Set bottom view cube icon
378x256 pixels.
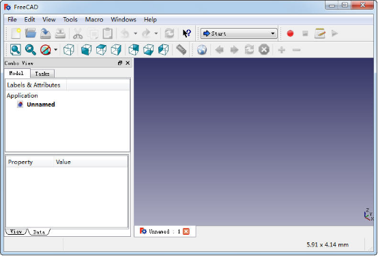[149, 50]
